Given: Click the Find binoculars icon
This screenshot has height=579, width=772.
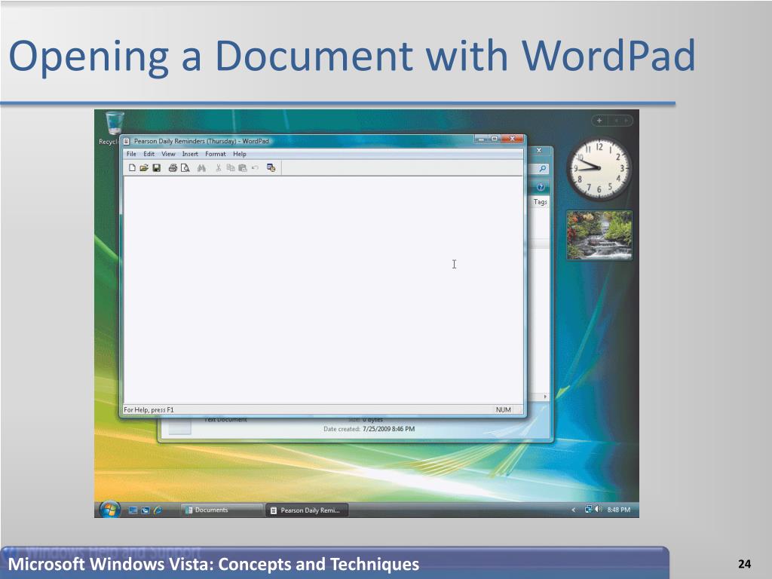Looking at the screenshot, I should click(x=201, y=168).
